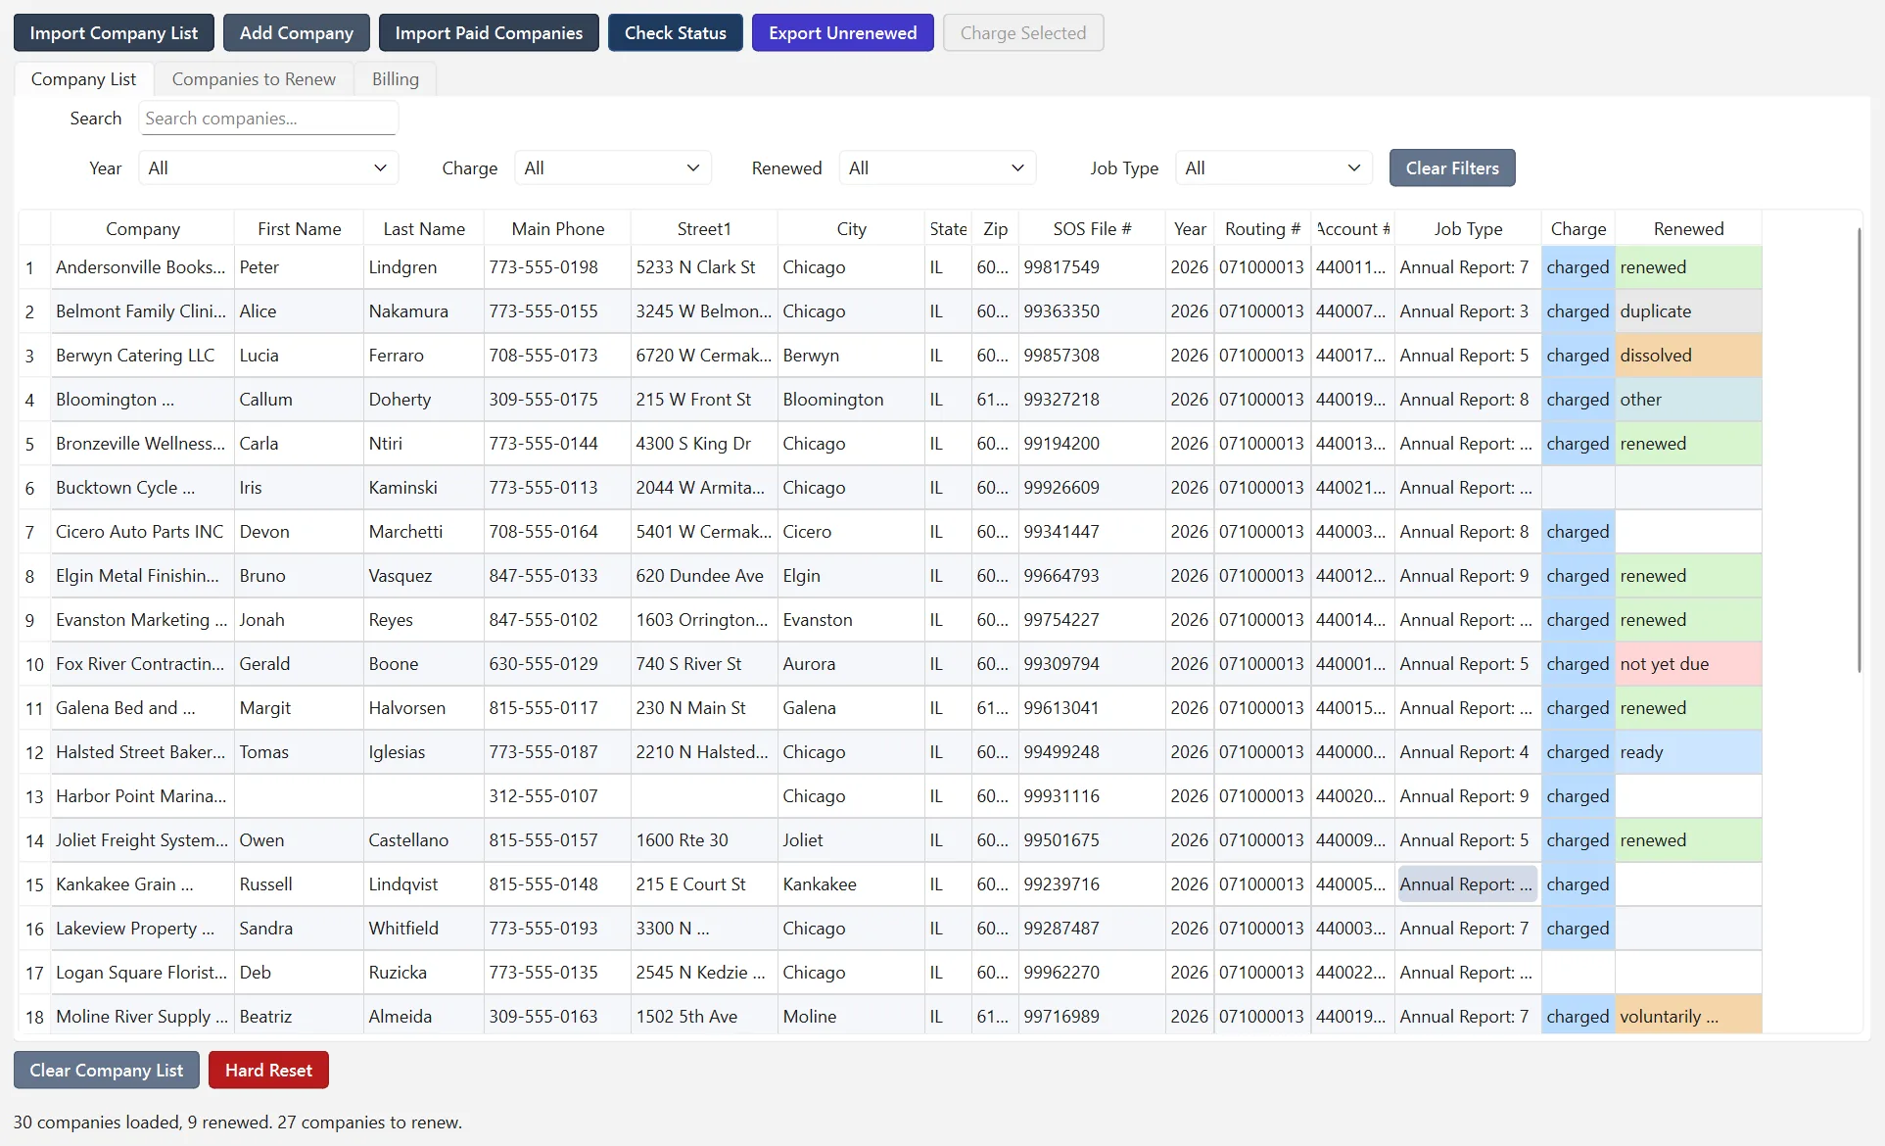Select row number 10 header
Viewport: 1885px width, 1146px height.
click(34, 664)
